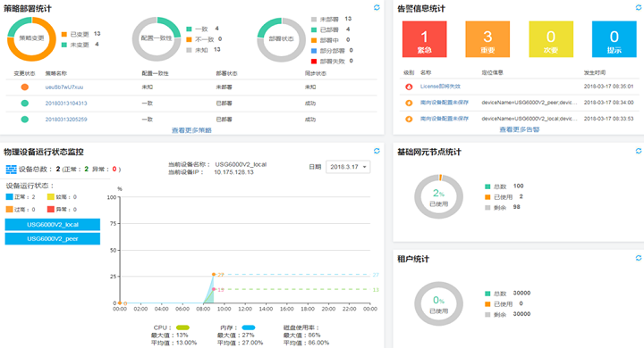Click the 策略名称 column header
The height and width of the screenshot is (348, 644).
pyautogui.click(x=55, y=73)
